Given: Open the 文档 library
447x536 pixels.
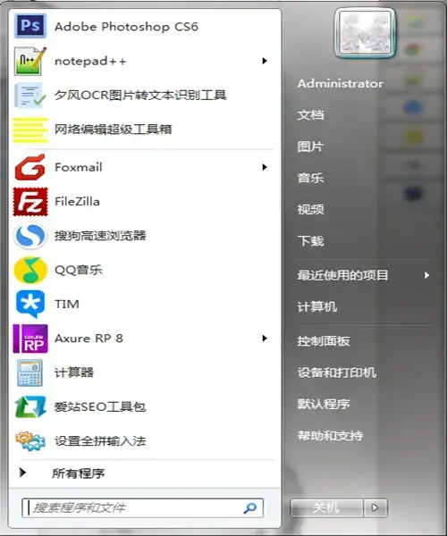Looking at the screenshot, I should tap(310, 115).
